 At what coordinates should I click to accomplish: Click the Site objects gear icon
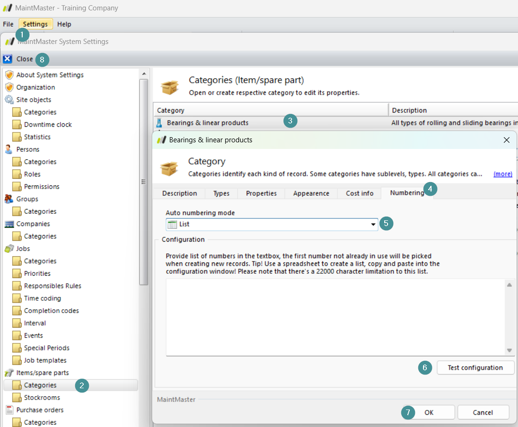point(9,100)
